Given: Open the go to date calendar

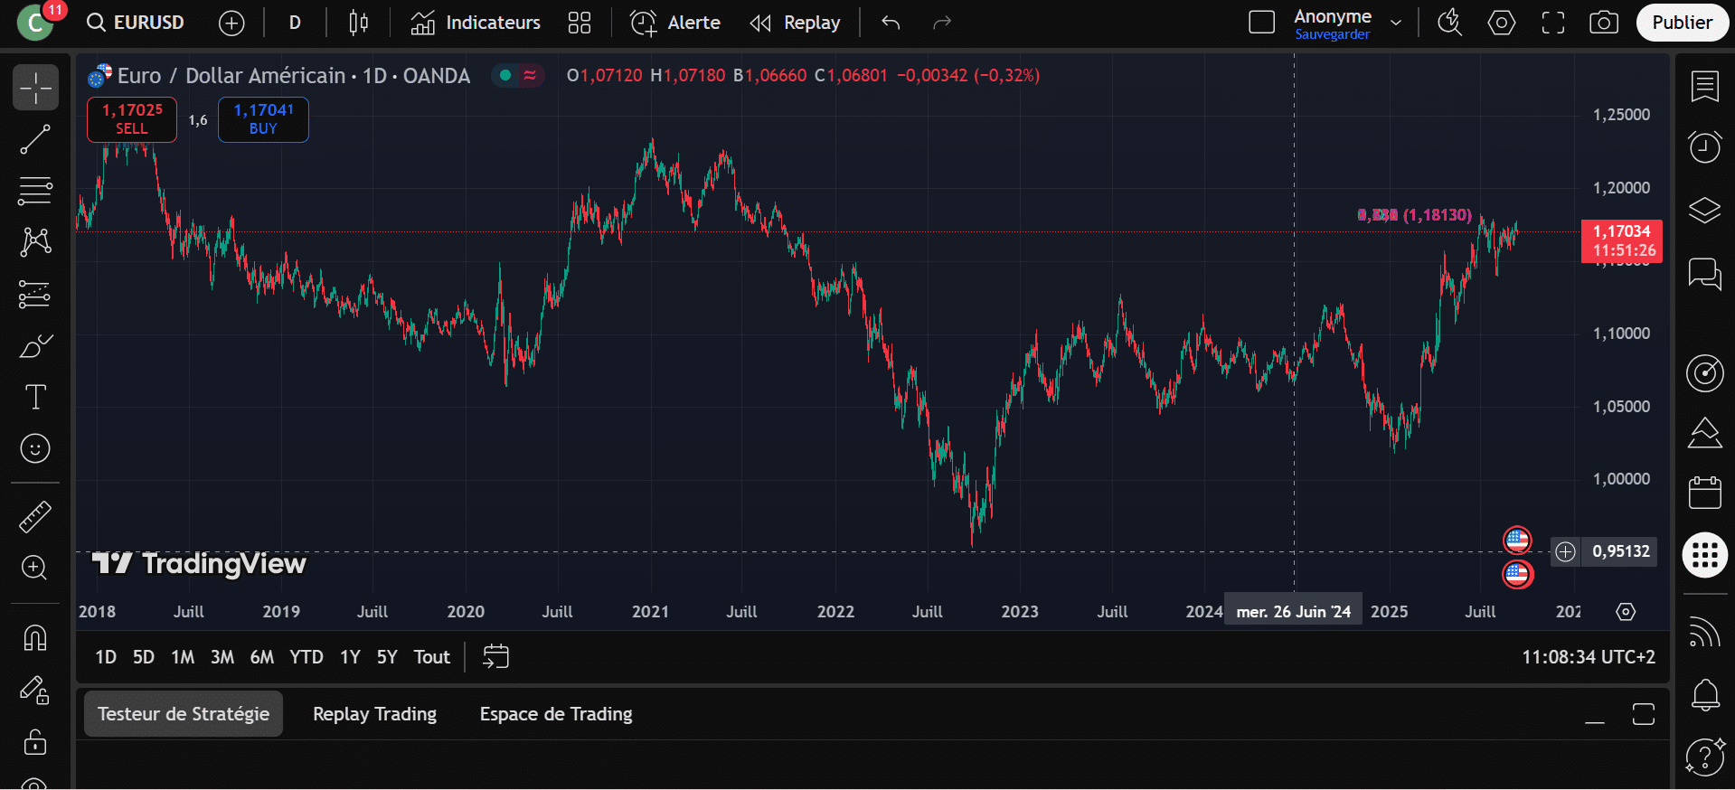Looking at the screenshot, I should pyautogui.click(x=495, y=657).
